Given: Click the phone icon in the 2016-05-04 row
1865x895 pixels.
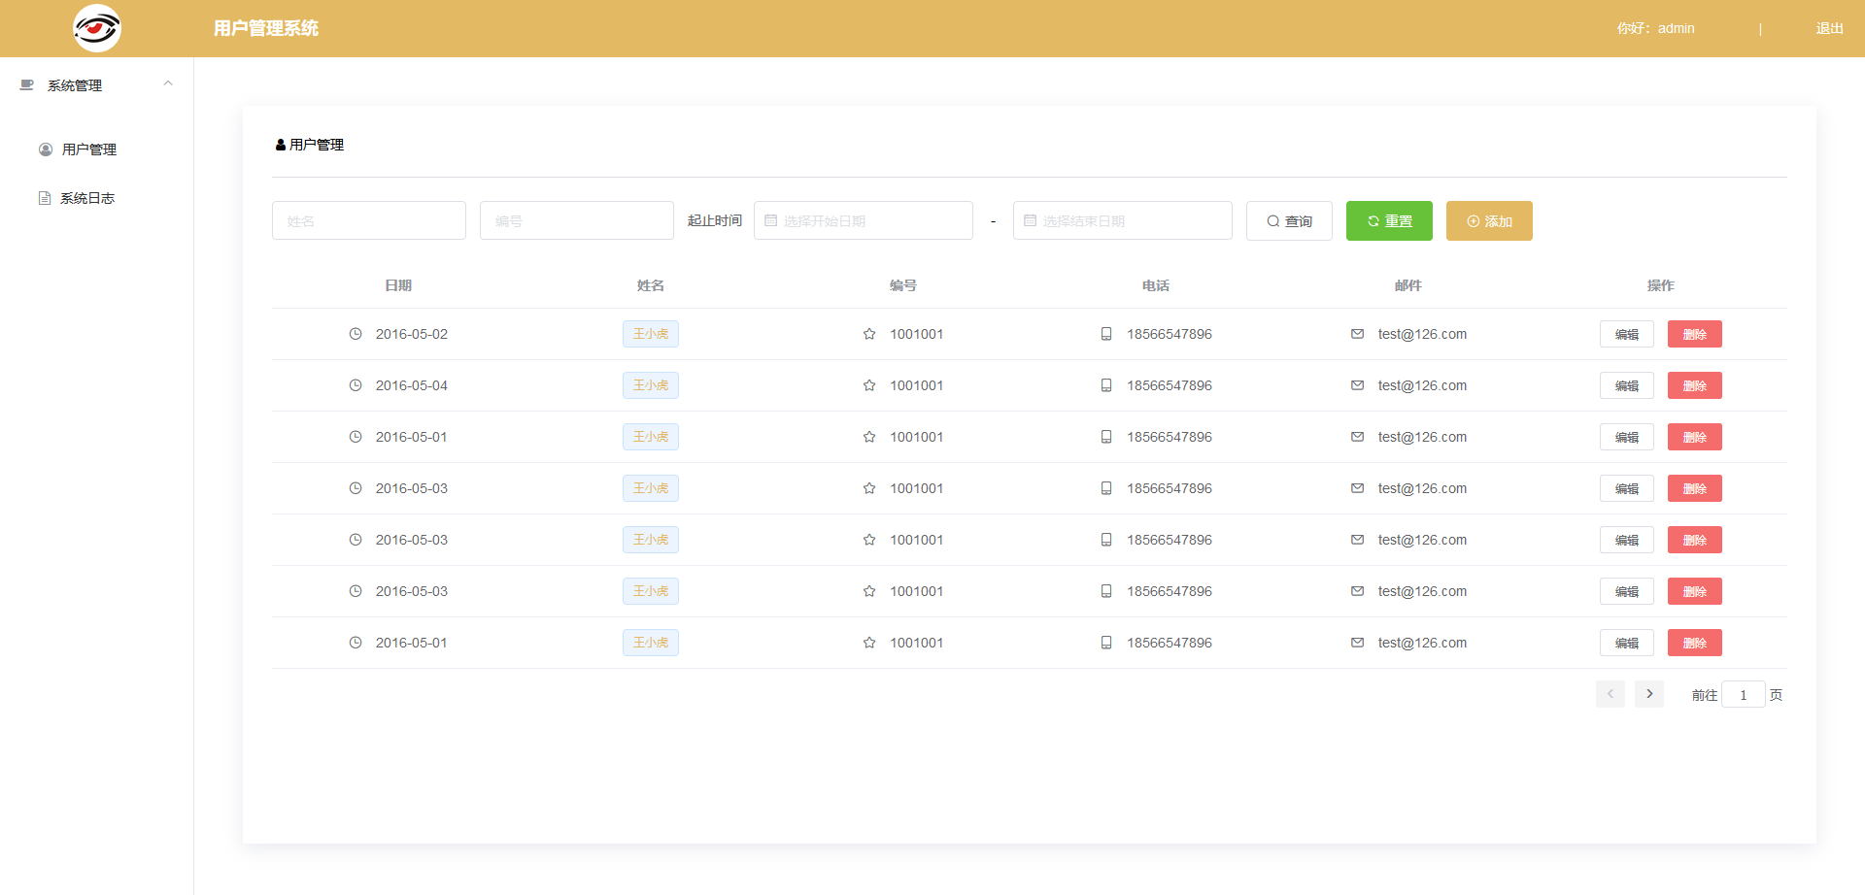Looking at the screenshot, I should (x=1106, y=385).
